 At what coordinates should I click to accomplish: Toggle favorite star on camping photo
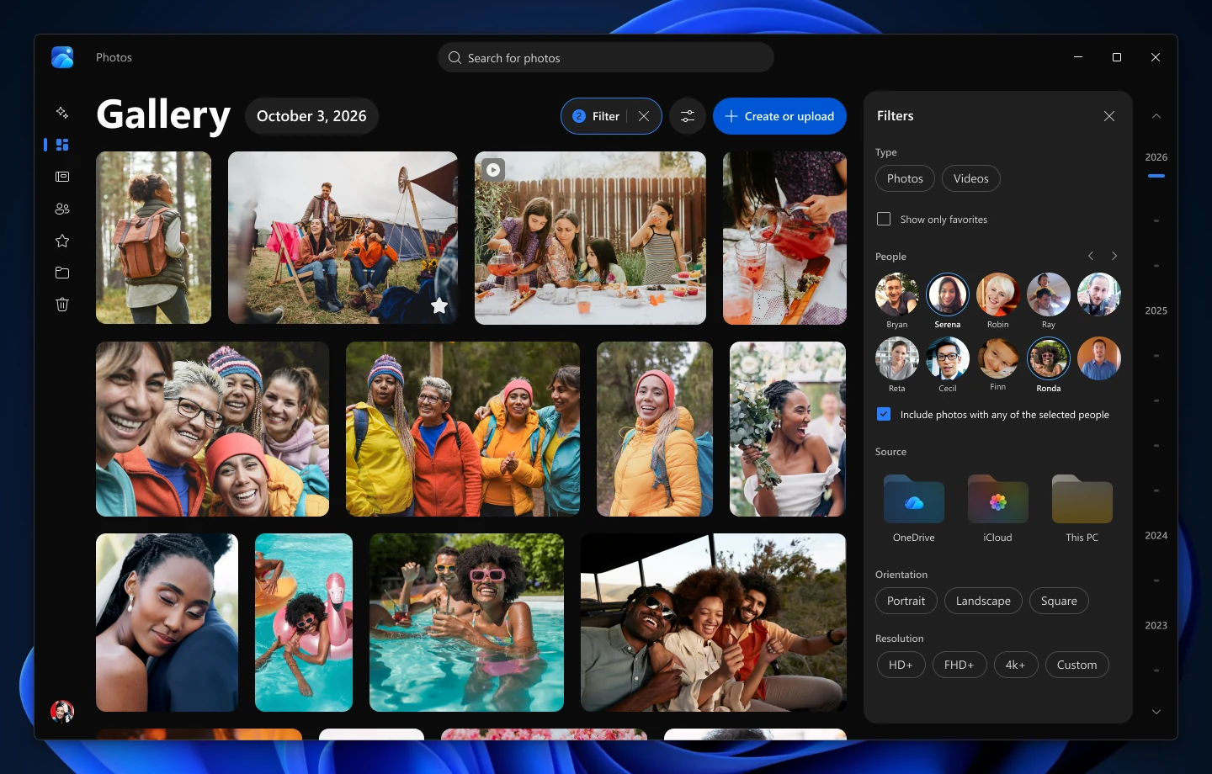click(x=439, y=305)
